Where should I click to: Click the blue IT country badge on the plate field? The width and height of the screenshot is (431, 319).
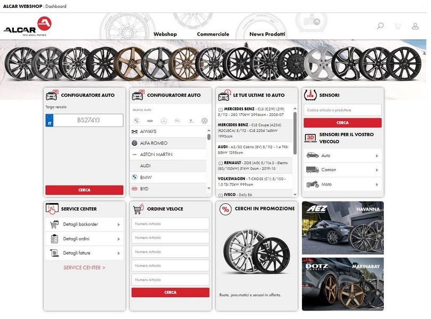(49, 121)
